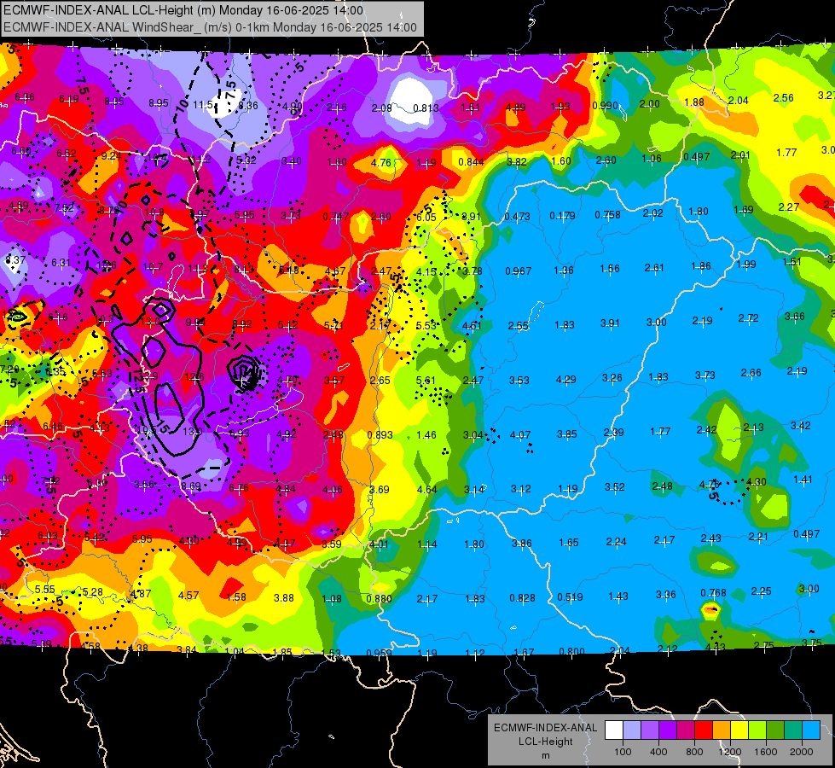Screen dimensions: 835x768
Task: Click the legend scale value 2000
Action: [x=801, y=752]
